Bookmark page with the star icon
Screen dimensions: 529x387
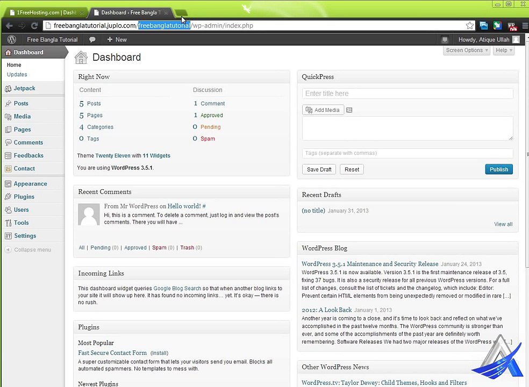[470, 26]
